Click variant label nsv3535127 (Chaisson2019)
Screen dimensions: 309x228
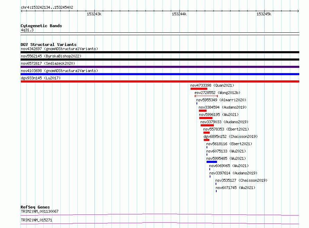(241, 180)
